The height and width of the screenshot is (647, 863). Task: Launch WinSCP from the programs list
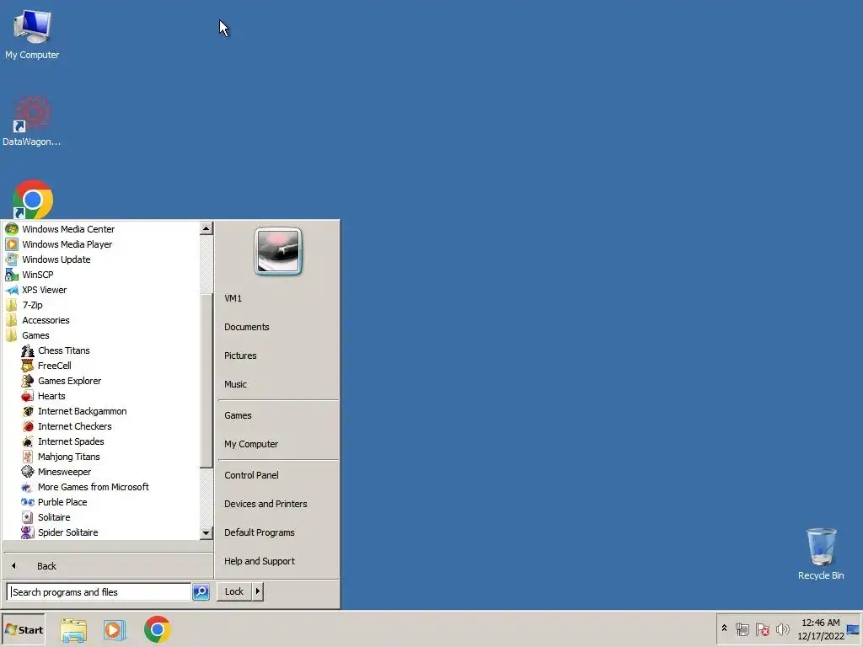click(37, 275)
